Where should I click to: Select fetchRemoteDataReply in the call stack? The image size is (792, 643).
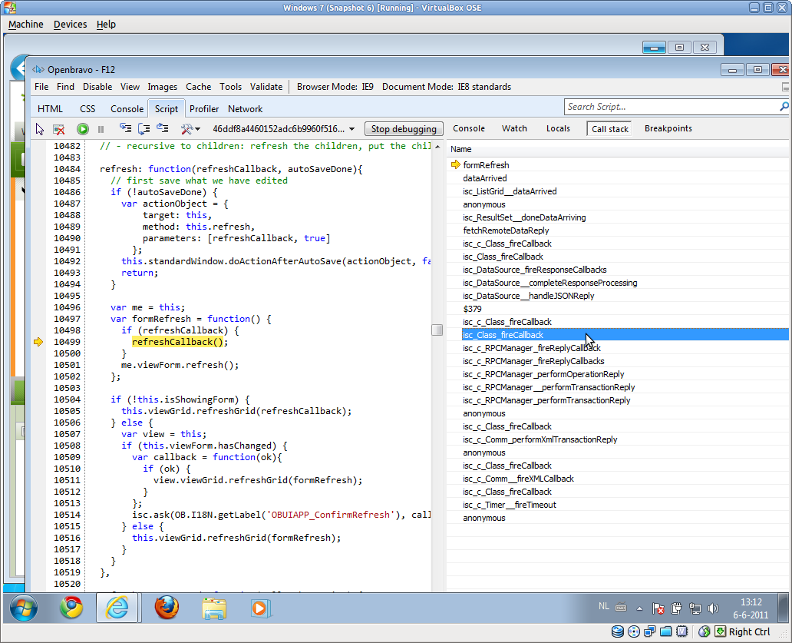click(506, 230)
